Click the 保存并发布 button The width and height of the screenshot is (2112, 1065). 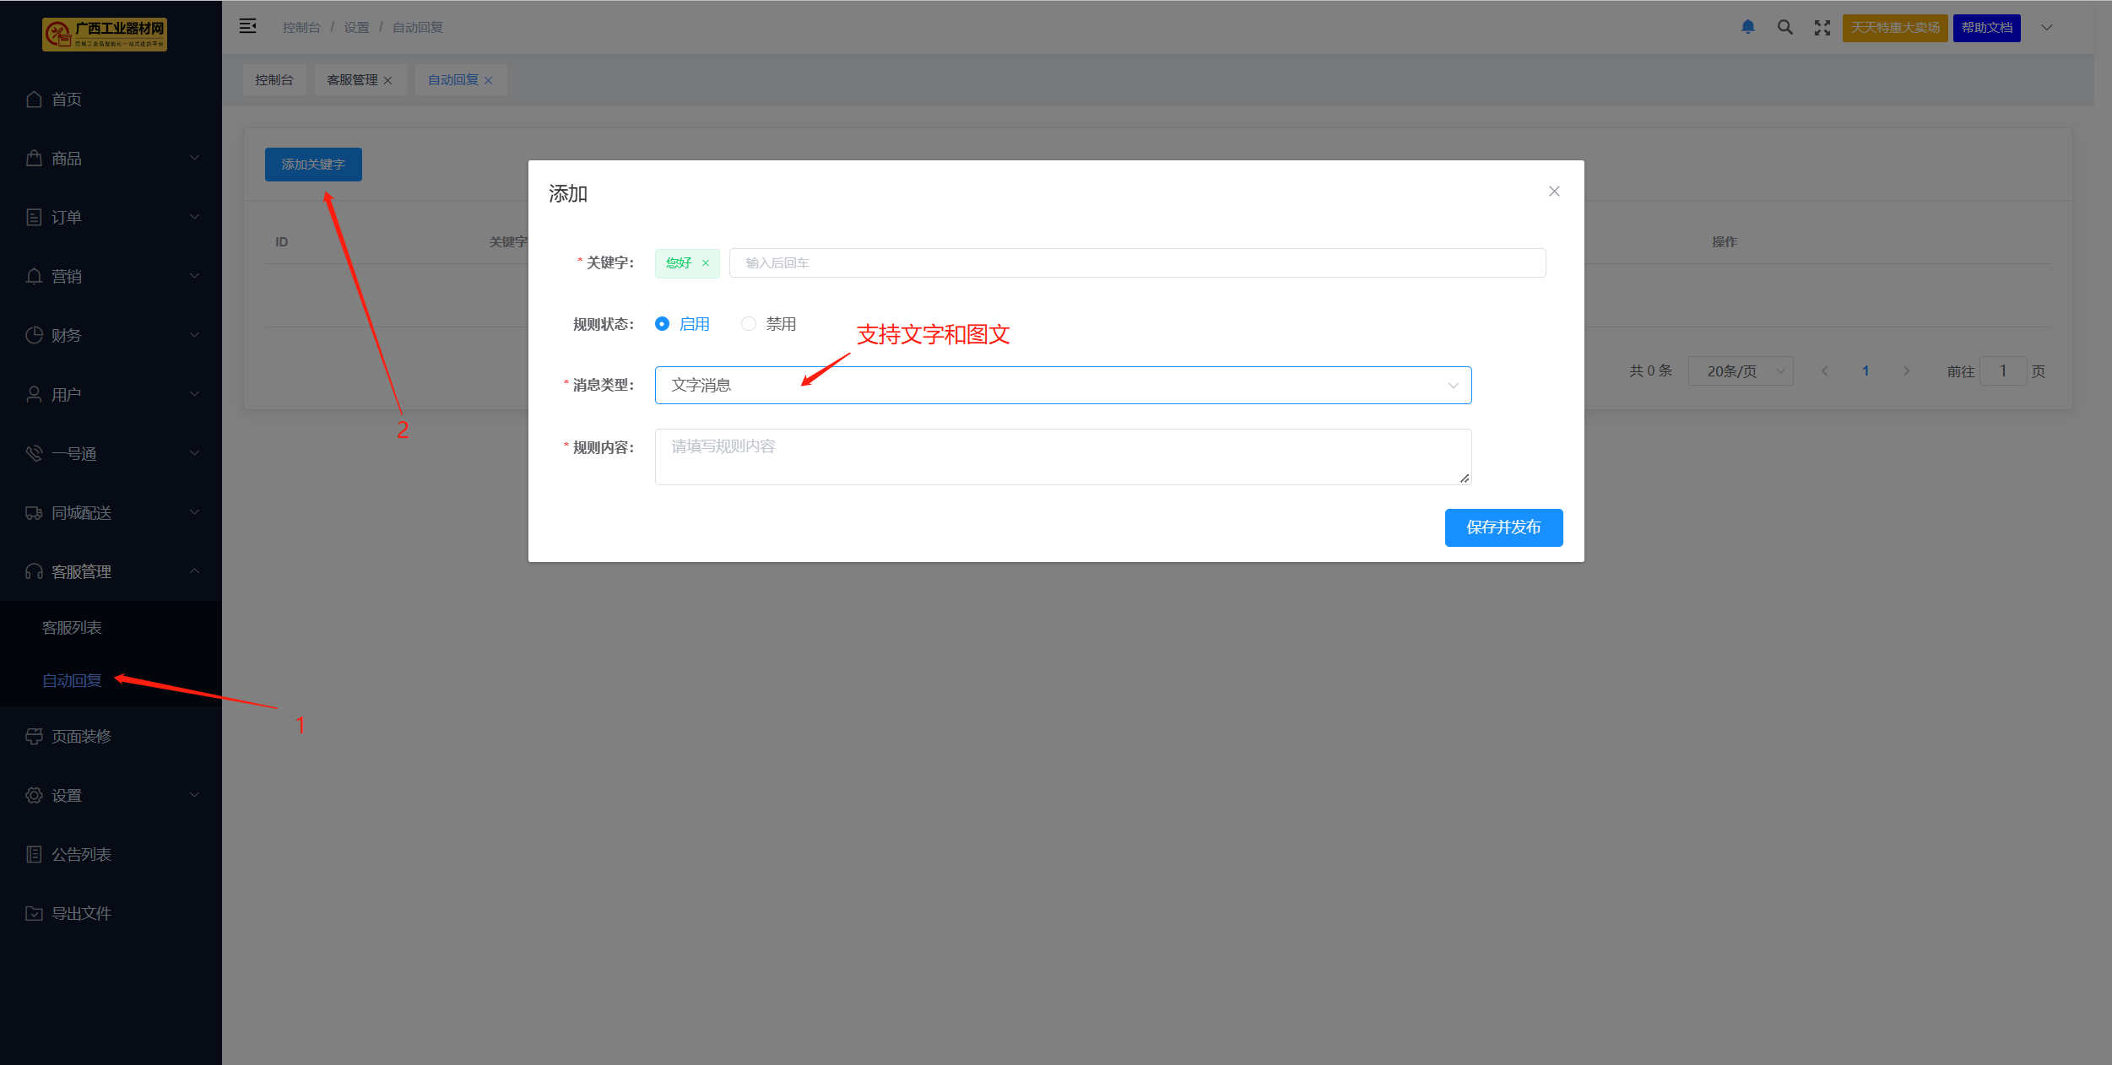1503,527
